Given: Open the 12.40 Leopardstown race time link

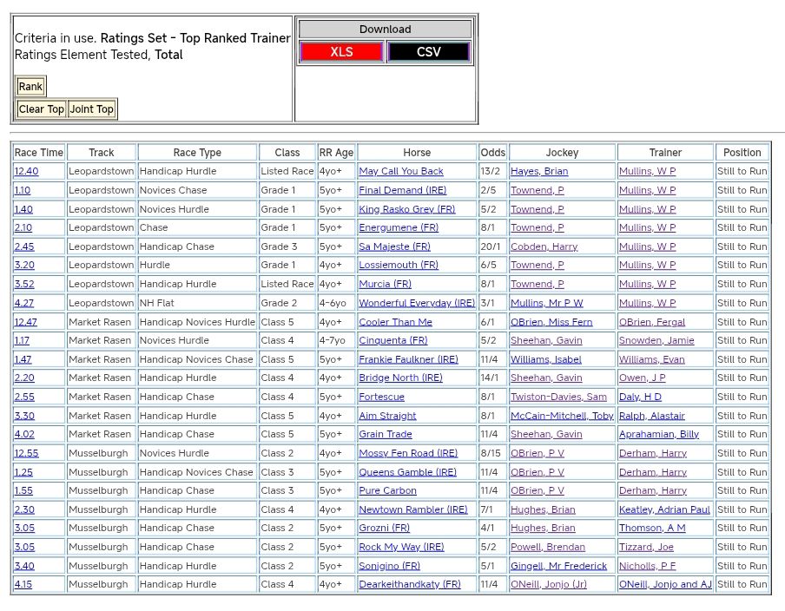Looking at the screenshot, I should coord(26,172).
